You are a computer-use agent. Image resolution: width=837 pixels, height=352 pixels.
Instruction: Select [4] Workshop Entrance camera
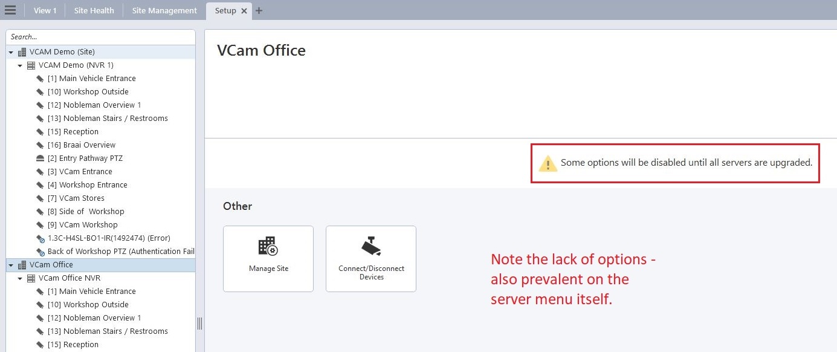pos(88,185)
